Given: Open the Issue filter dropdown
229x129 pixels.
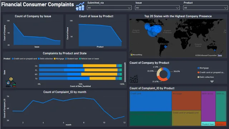Looking at the screenshot, I should click(157, 8).
